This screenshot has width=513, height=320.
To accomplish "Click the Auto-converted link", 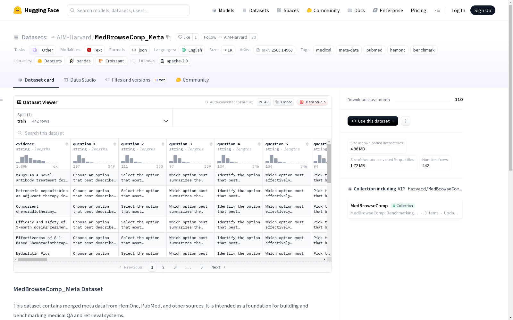I will click(223, 102).
